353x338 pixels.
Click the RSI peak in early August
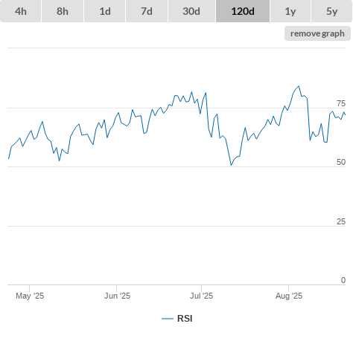[299, 86]
